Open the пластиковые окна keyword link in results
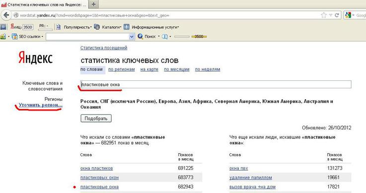This screenshot has height=193, width=366. (x=99, y=187)
